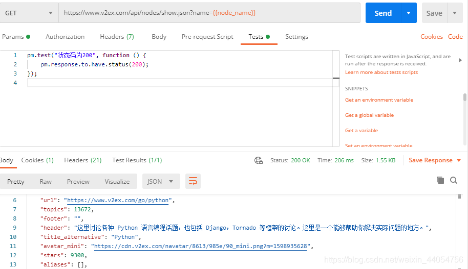This screenshot has height=269, width=468.
Task: Click the Save button
Action: (x=434, y=13)
